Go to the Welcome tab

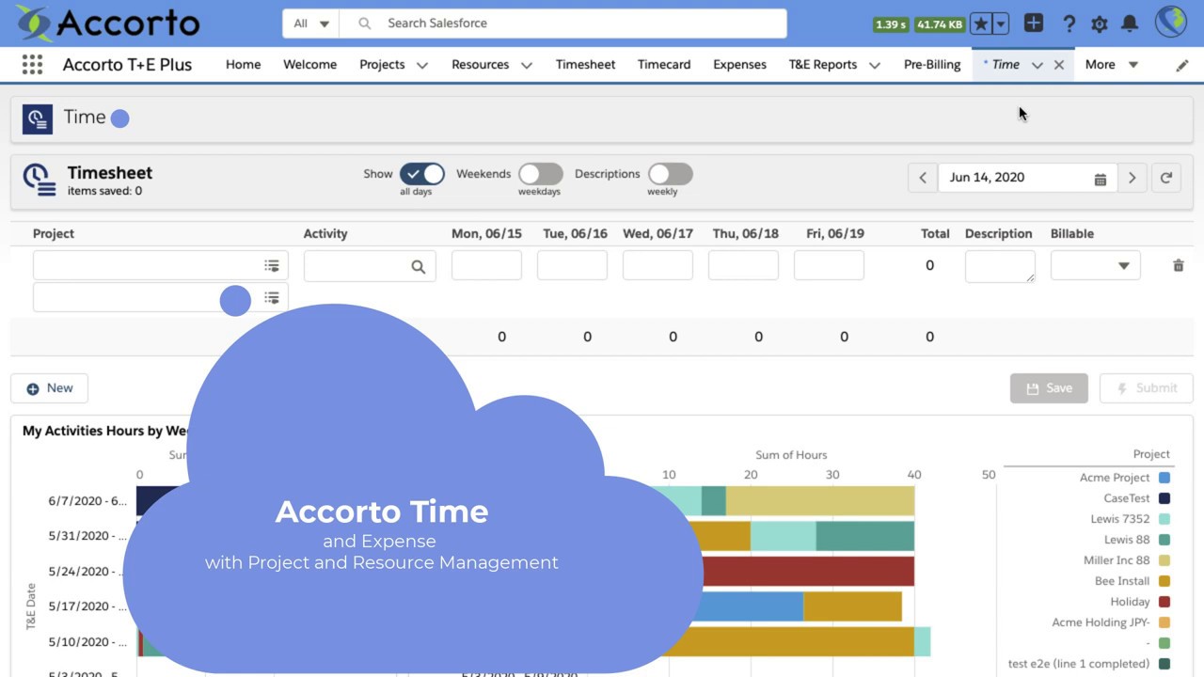(310, 65)
